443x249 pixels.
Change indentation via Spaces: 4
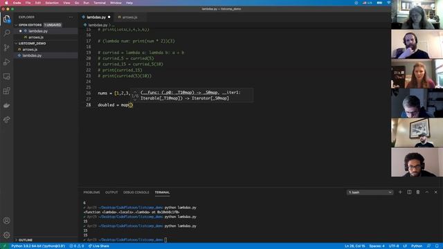pos(377,246)
